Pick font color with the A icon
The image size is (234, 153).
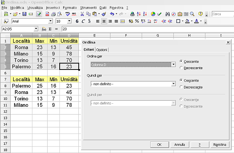[x=197, y=21]
